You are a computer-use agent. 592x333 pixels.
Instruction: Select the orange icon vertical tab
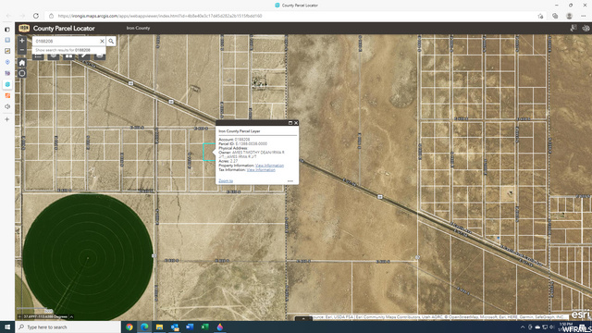point(7,95)
